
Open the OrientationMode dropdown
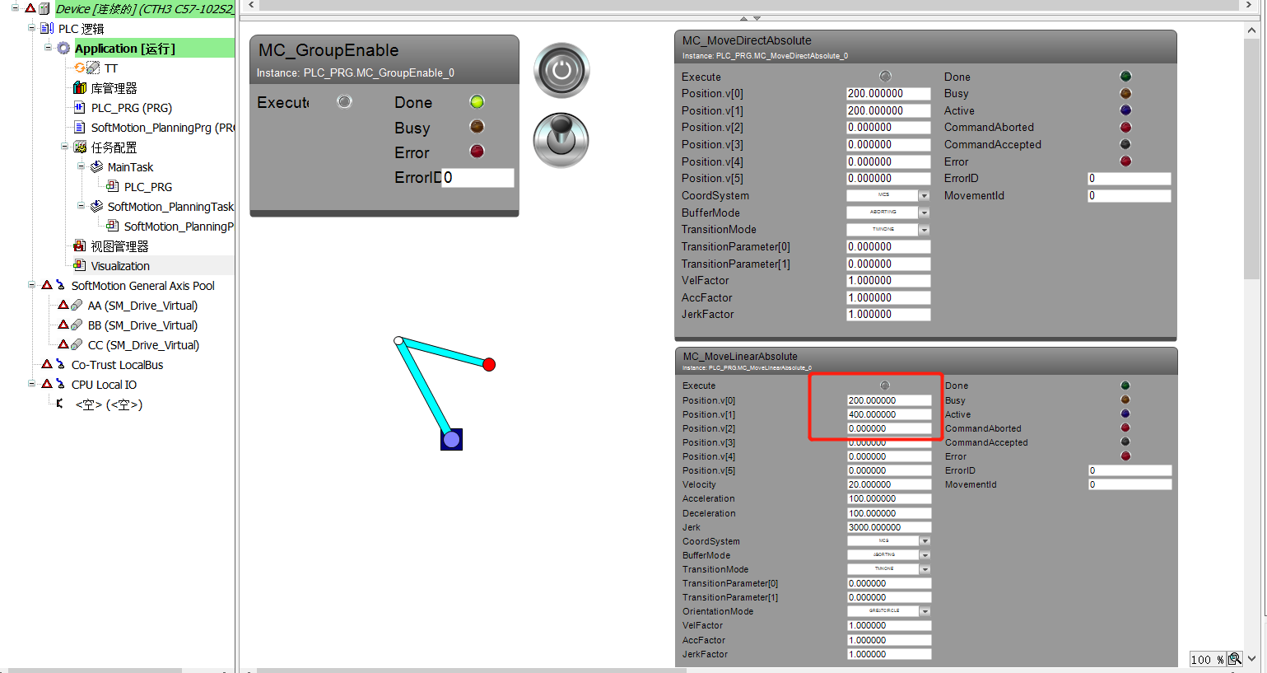[x=925, y=611]
